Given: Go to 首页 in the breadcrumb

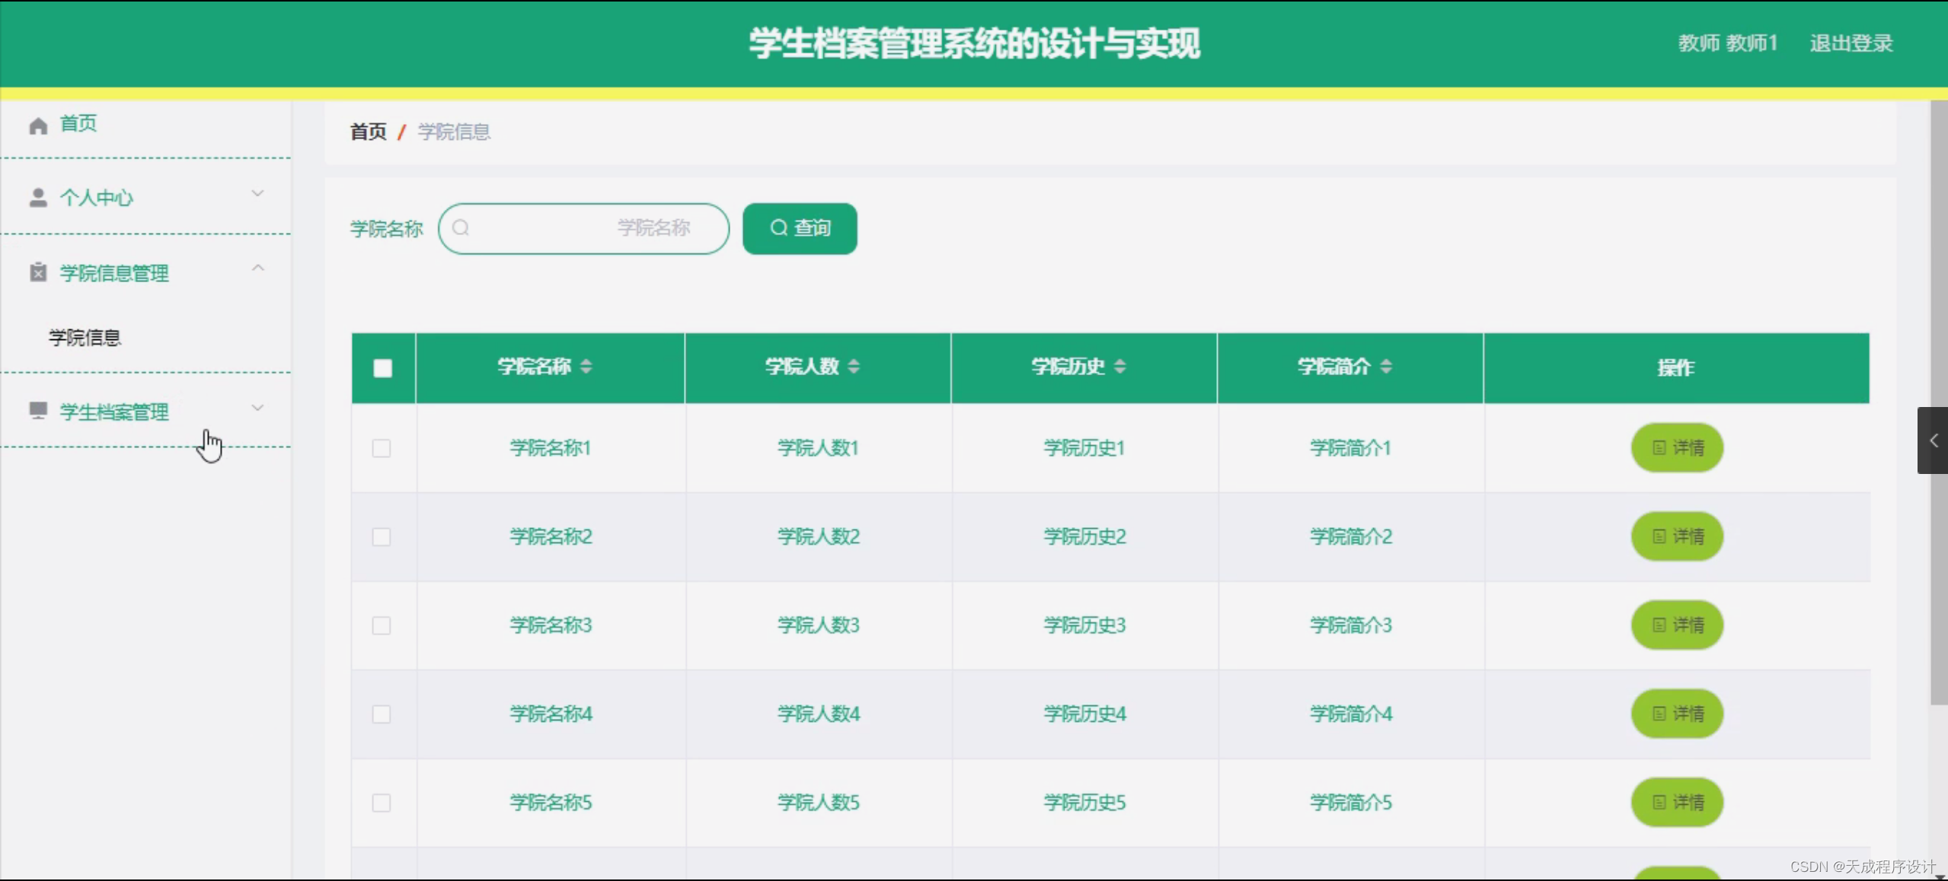Looking at the screenshot, I should (368, 132).
